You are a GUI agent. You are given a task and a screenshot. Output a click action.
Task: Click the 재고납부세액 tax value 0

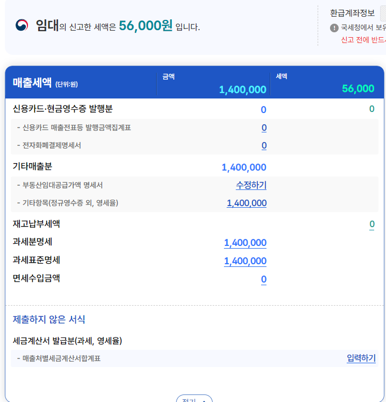click(372, 224)
